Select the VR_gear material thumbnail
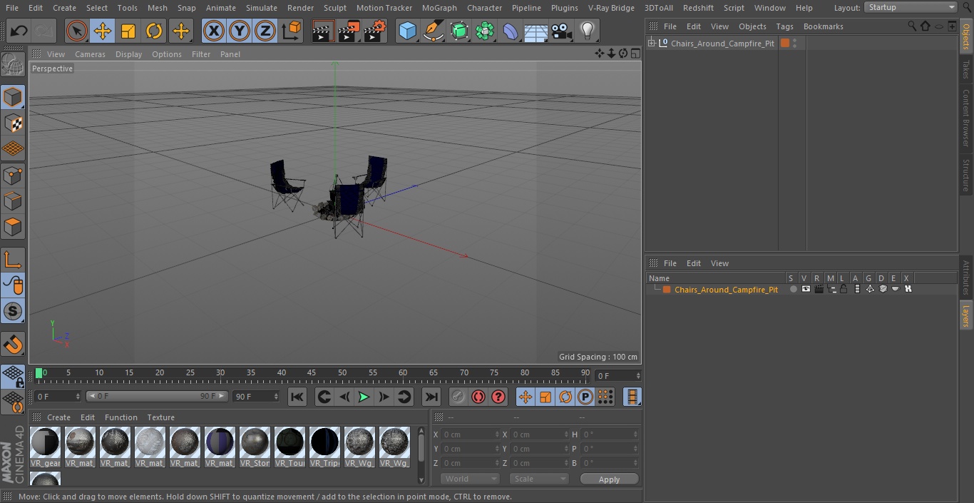Image resolution: width=974 pixels, height=503 pixels. point(46,447)
